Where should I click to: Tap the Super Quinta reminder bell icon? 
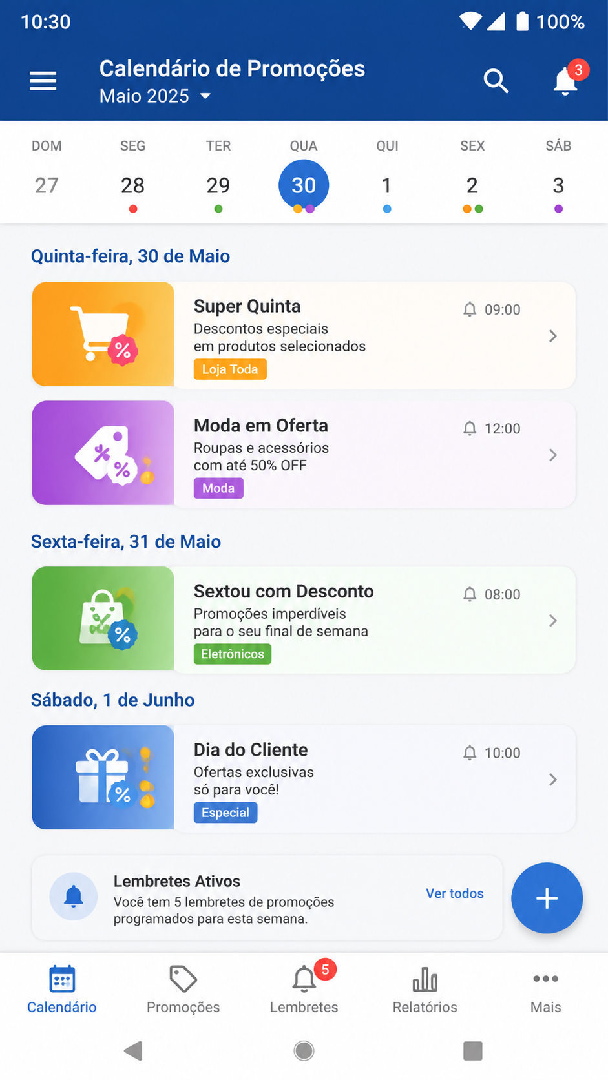(470, 309)
